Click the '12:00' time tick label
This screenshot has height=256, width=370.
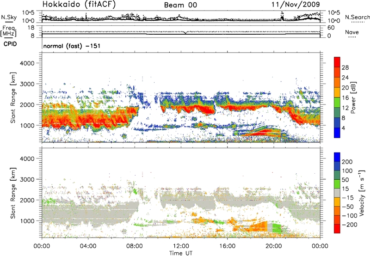pos(181,246)
